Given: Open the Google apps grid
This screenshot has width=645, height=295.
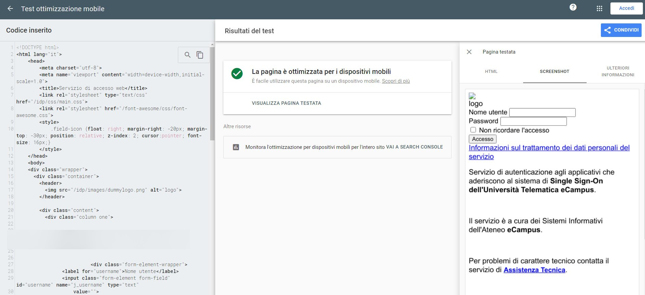Looking at the screenshot, I should pyautogui.click(x=600, y=8).
